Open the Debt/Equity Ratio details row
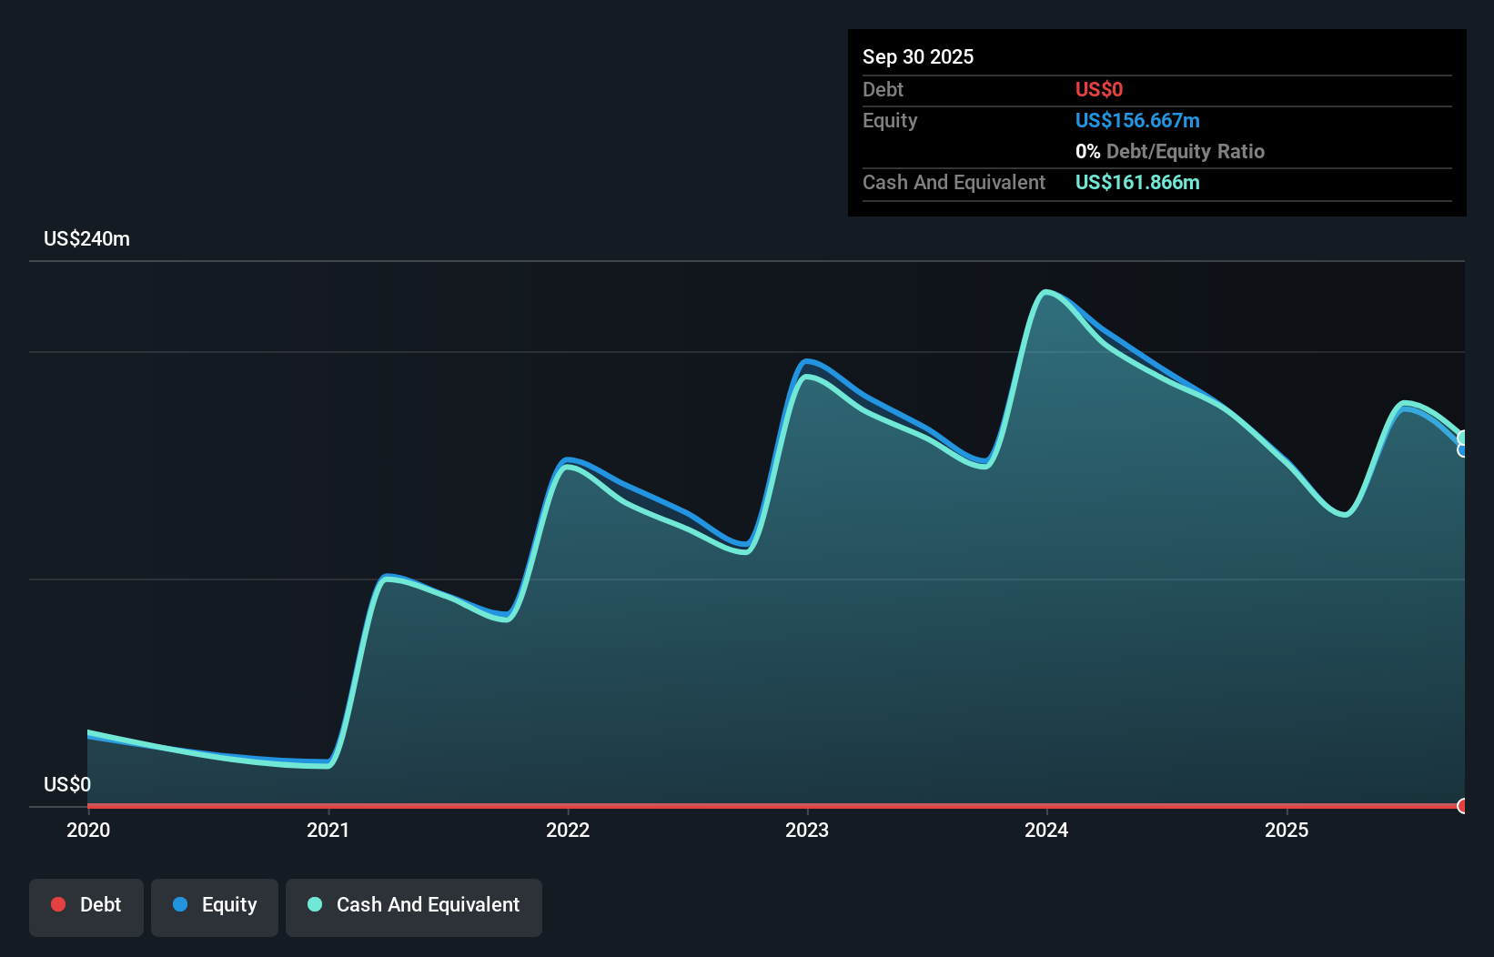 pos(1170,151)
